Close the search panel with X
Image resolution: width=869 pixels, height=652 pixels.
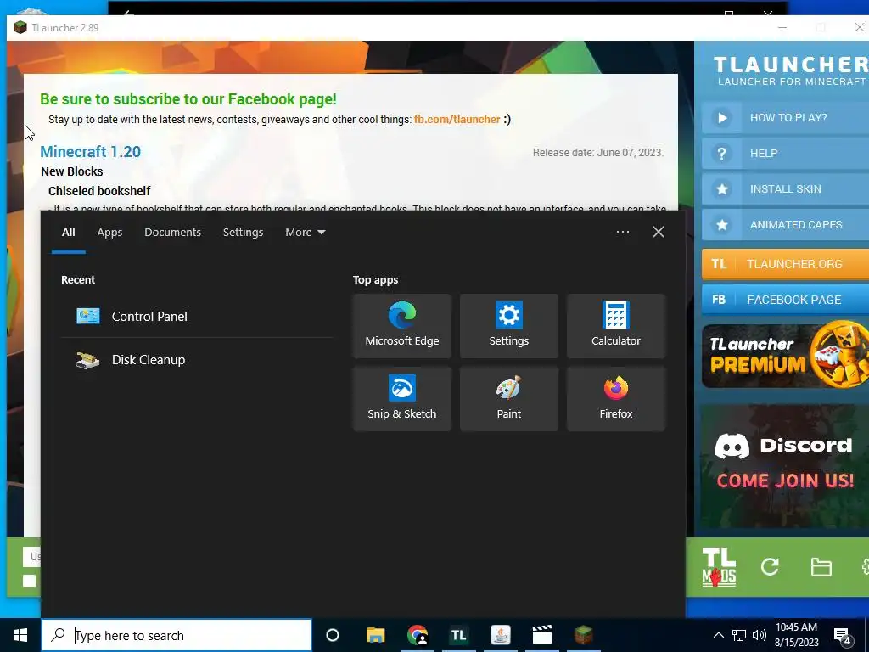point(659,232)
